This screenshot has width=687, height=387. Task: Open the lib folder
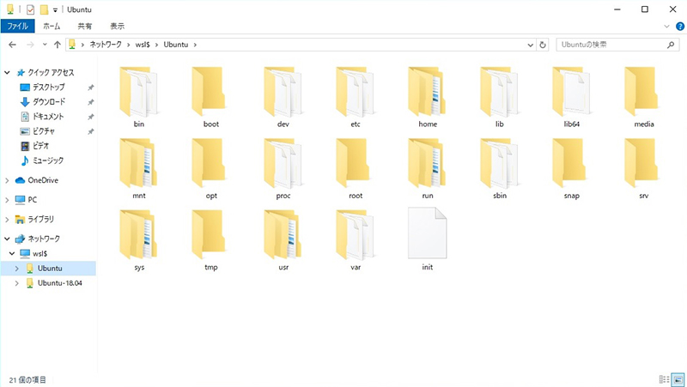click(x=500, y=97)
